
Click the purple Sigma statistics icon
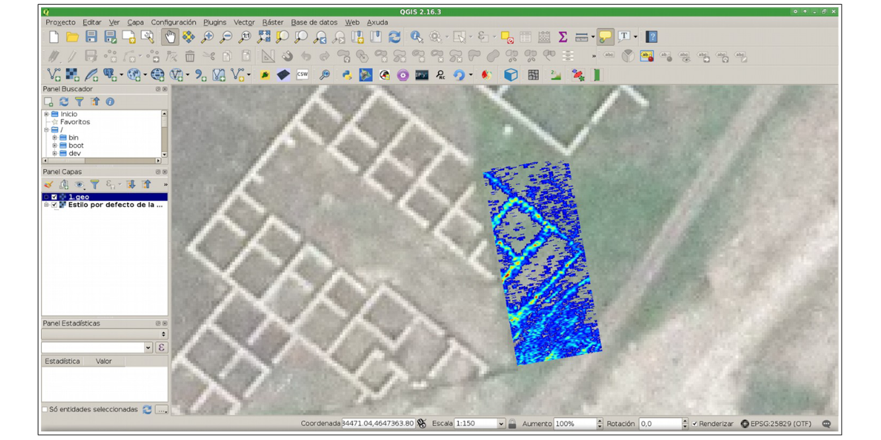[563, 37]
